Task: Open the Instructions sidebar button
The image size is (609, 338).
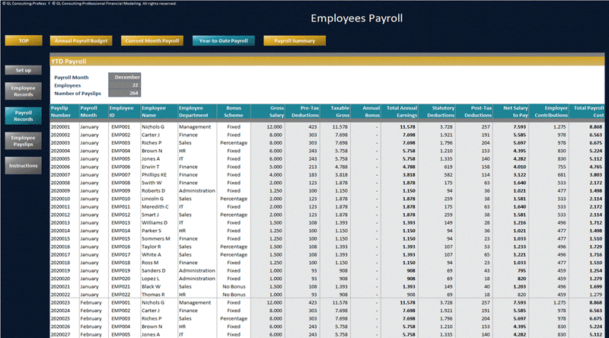Action: [24, 165]
